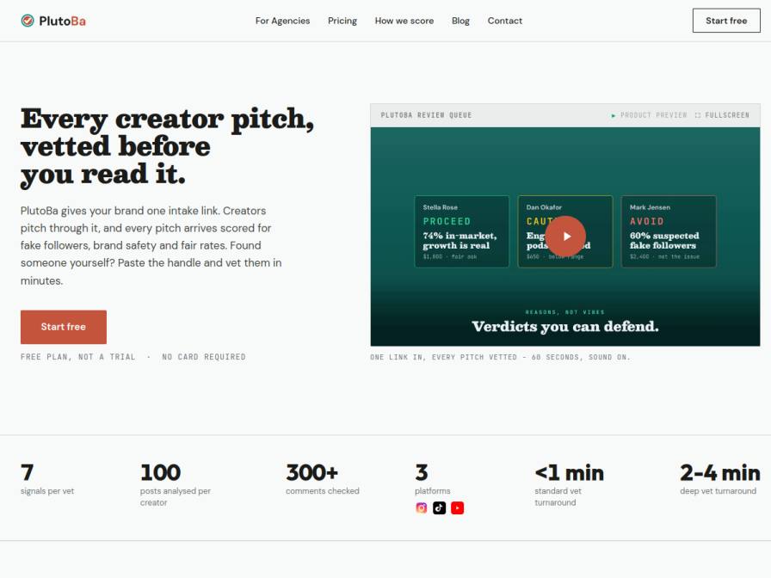
Task: Play the product preview video
Action: [x=565, y=236]
